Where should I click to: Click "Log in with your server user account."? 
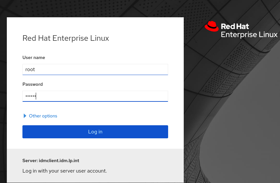[65, 171]
